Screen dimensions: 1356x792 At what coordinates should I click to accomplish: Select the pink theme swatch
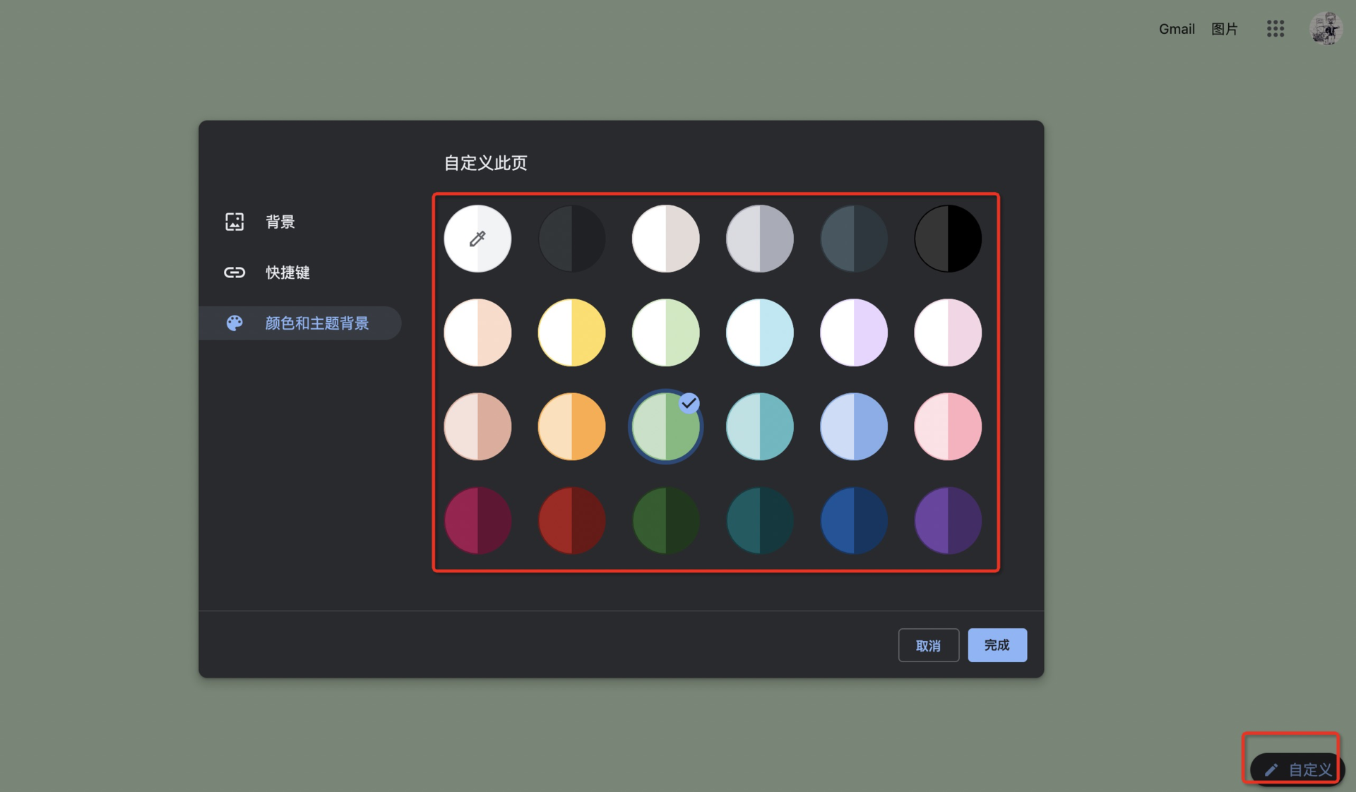[948, 426]
